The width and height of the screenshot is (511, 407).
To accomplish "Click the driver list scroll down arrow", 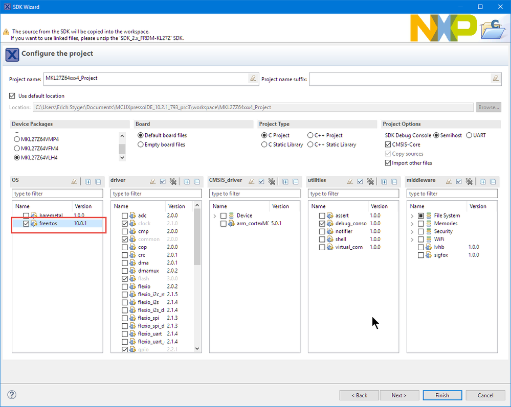I will (197, 348).
